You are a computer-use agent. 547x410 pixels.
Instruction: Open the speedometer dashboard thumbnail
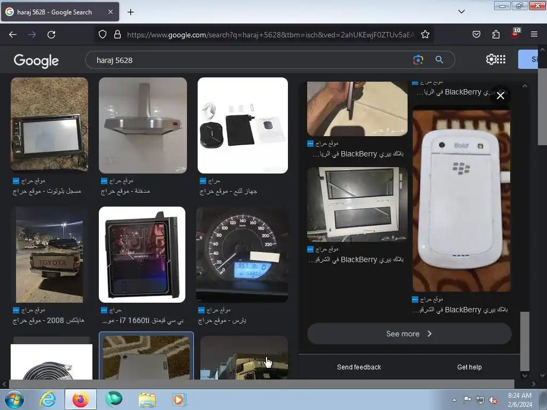(x=242, y=255)
